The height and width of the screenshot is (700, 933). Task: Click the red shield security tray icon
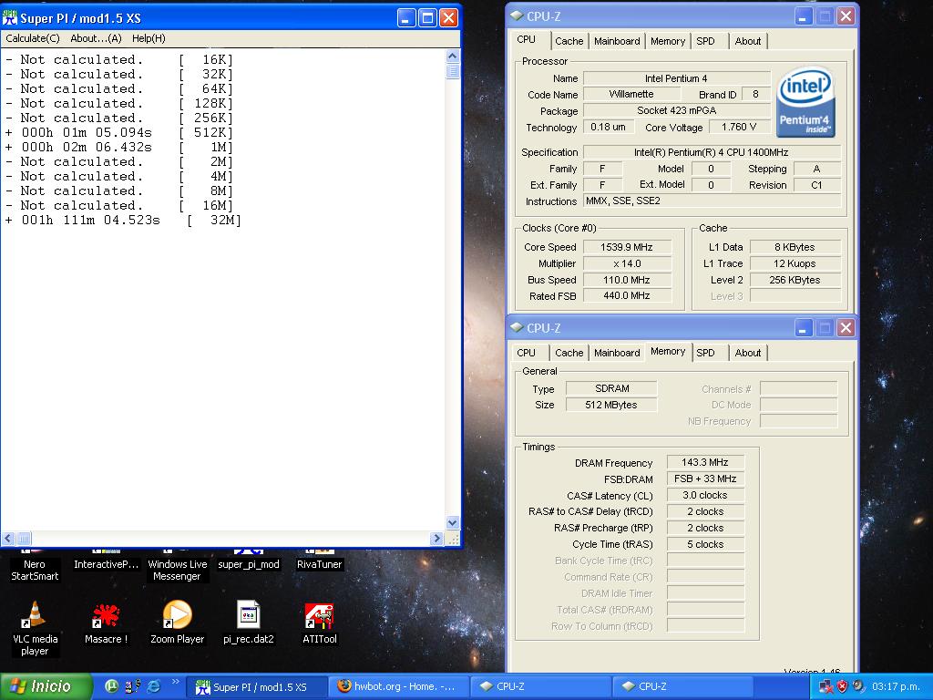842,686
